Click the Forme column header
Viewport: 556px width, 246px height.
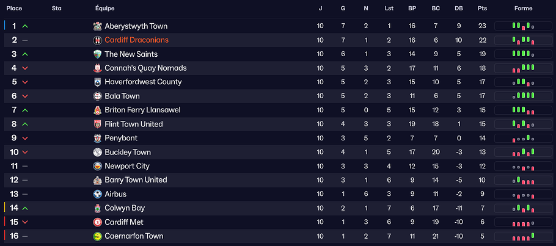click(523, 9)
